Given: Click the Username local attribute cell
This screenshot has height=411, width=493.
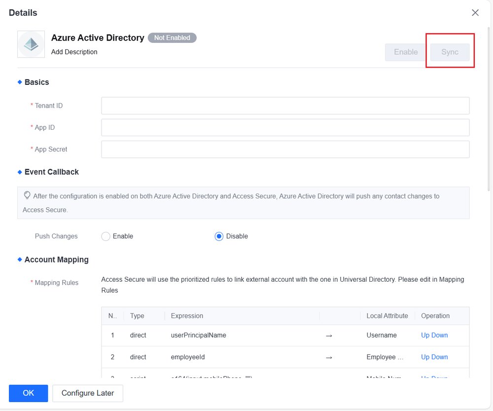Looking at the screenshot, I should (382, 335).
